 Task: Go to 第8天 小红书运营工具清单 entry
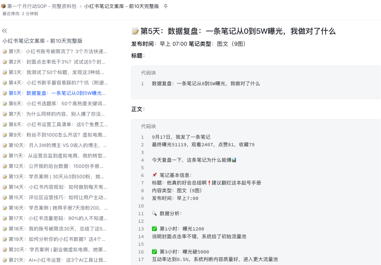point(58,125)
